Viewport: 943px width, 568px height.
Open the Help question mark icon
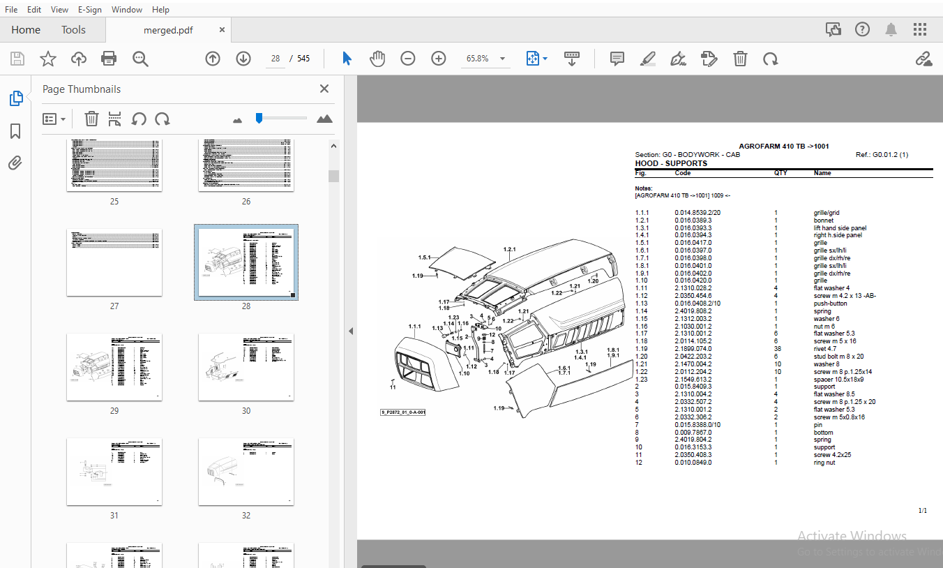[x=863, y=29]
